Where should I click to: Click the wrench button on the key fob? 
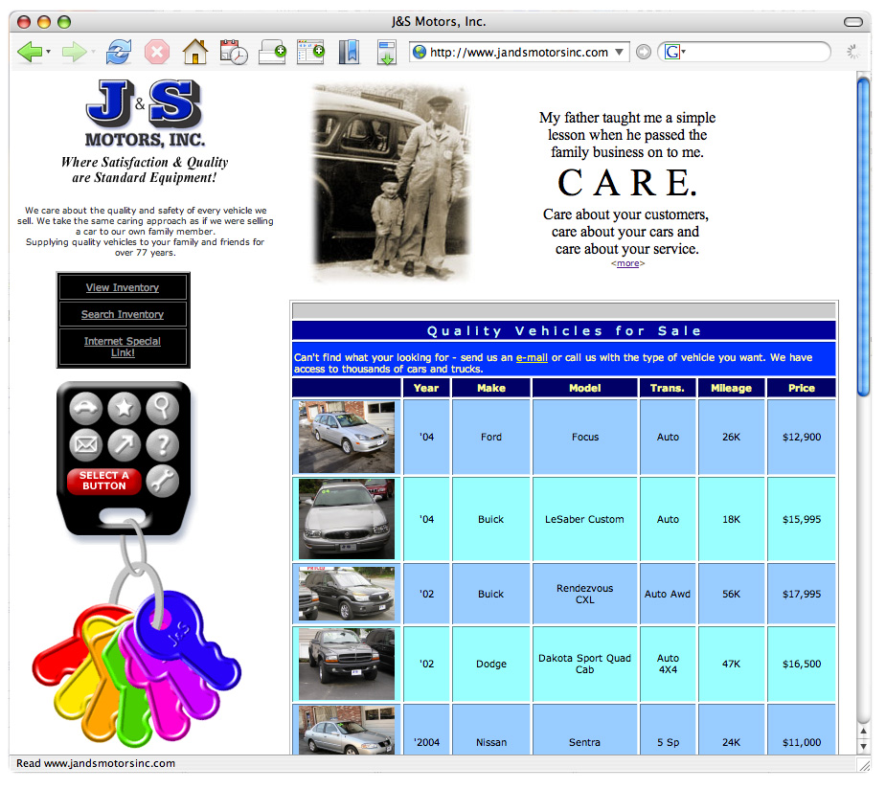click(x=162, y=481)
